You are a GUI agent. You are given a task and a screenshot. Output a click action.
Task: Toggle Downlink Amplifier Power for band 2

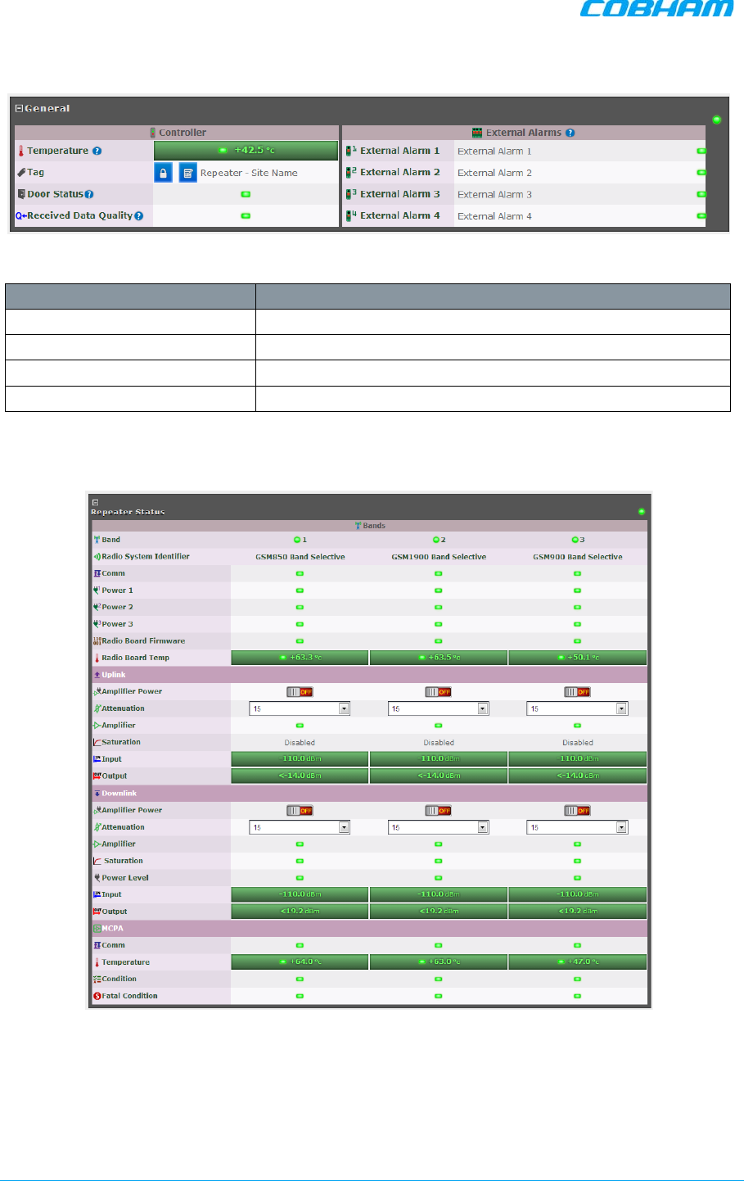[439, 811]
